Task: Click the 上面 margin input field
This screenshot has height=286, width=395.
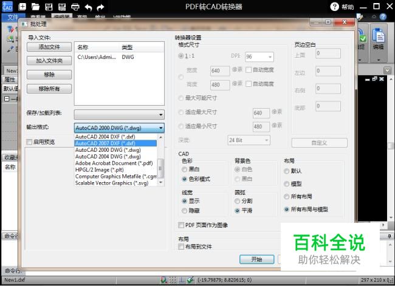Action: pos(328,53)
